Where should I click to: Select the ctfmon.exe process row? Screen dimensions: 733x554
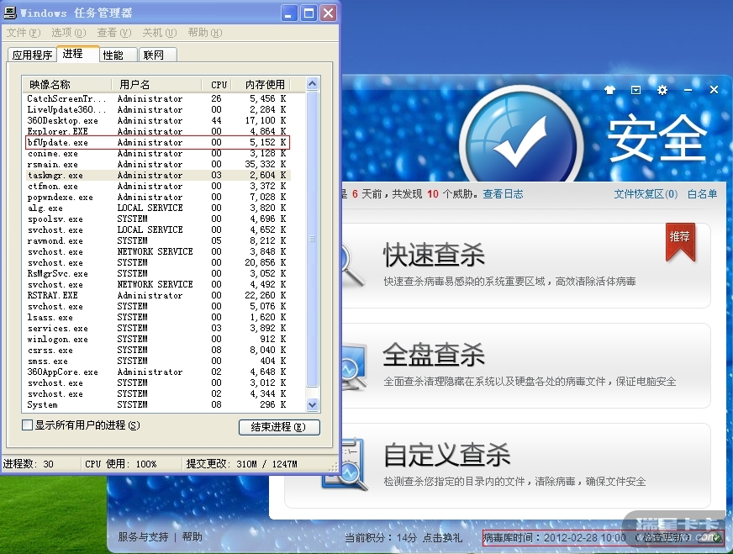(157, 186)
